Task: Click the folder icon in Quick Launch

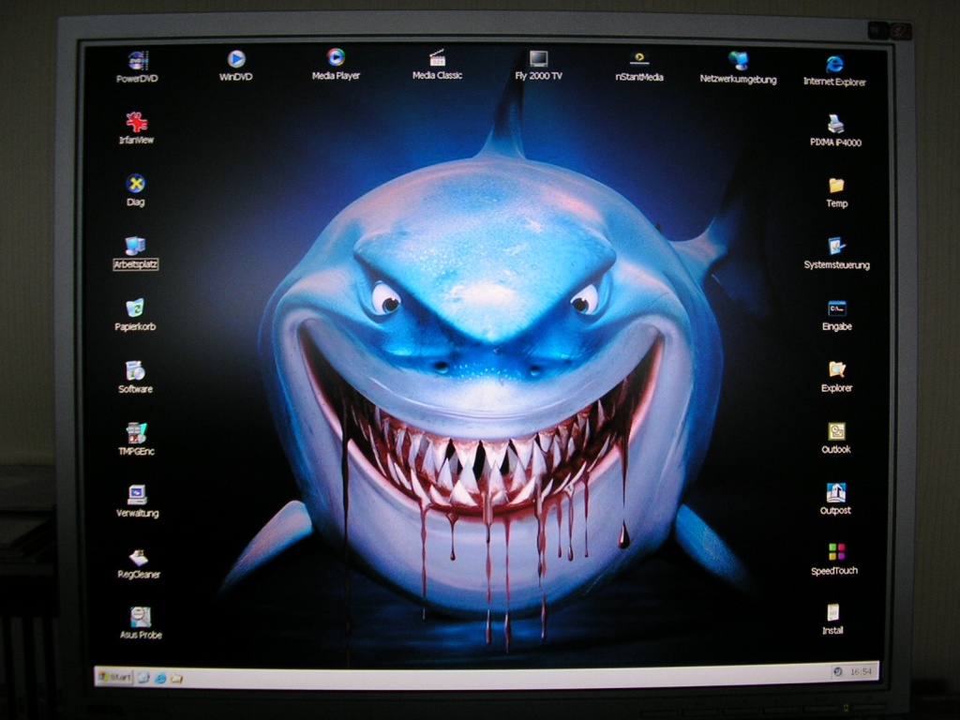Action: click(175, 678)
